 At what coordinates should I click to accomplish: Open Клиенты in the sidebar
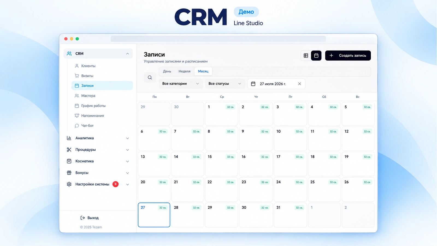click(102, 66)
